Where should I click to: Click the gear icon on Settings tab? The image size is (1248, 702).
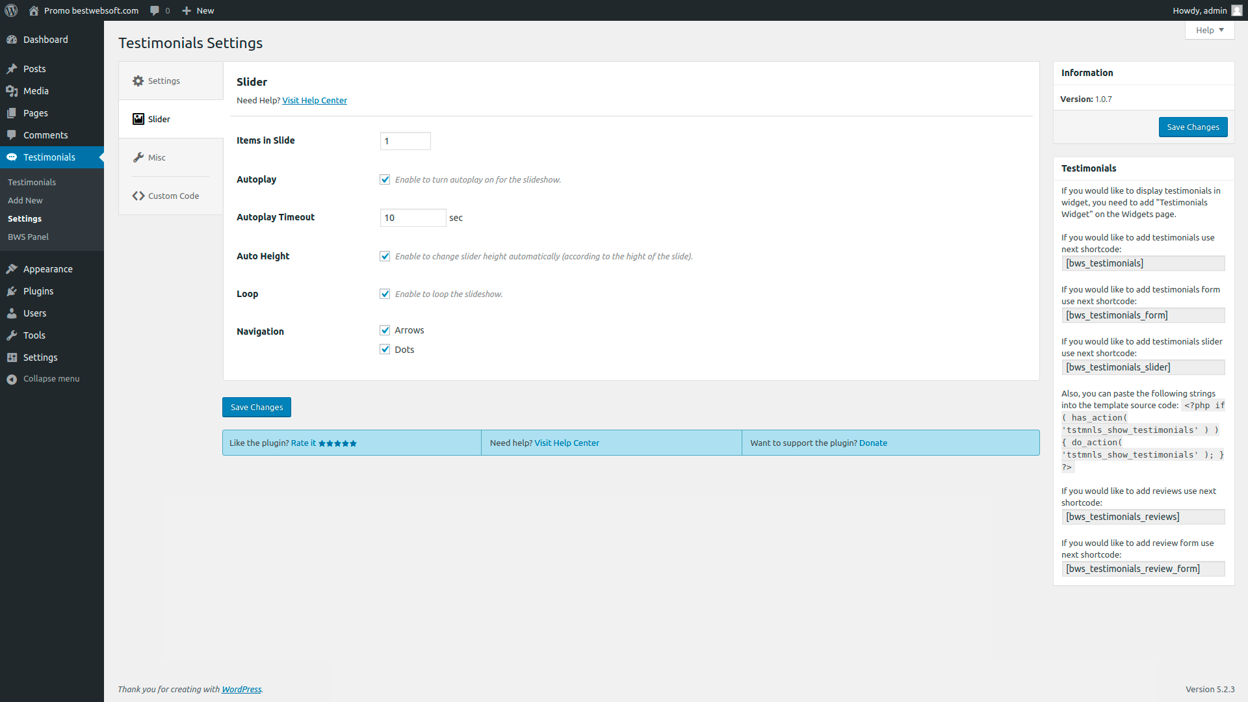tap(138, 81)
